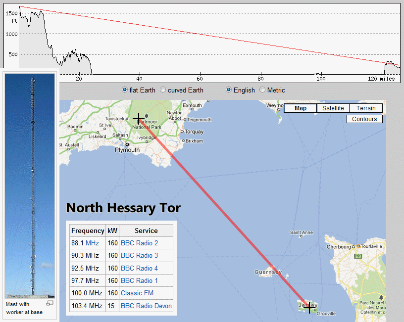Screen dimensions: 404x322
Task: Click the Guernsey island label
Action: (x=268, y=272)
